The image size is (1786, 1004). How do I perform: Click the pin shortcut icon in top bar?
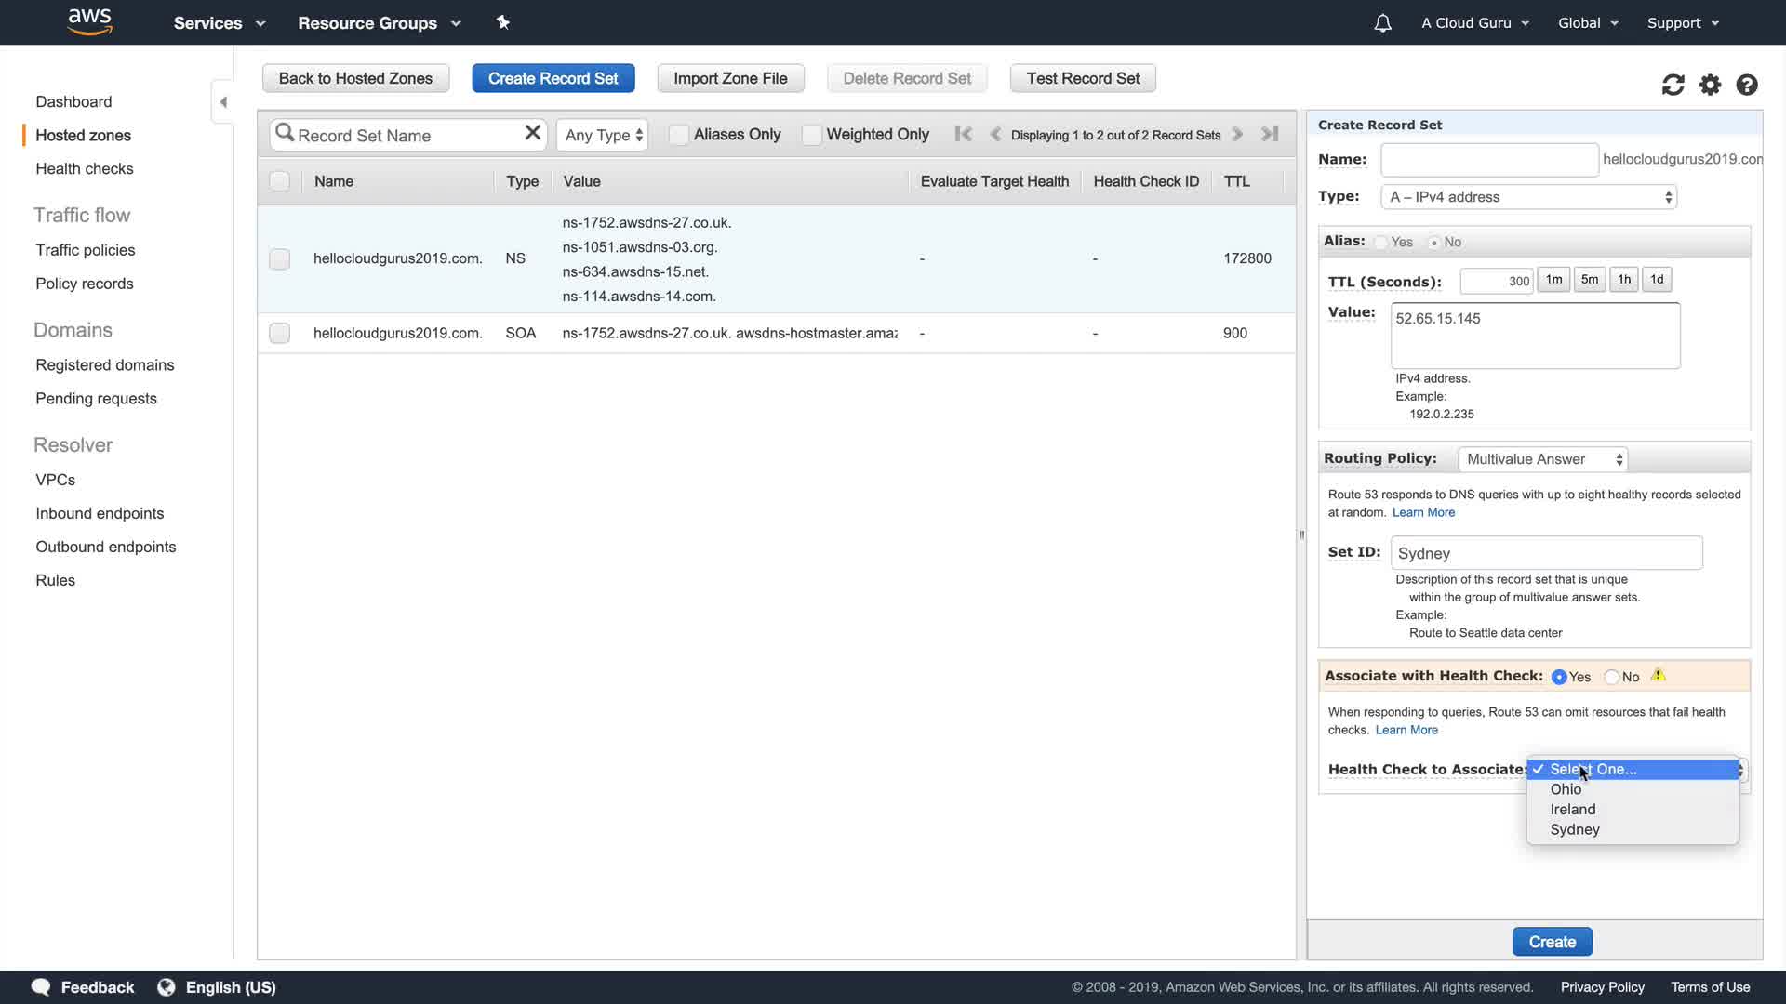[x=503, y=22]
